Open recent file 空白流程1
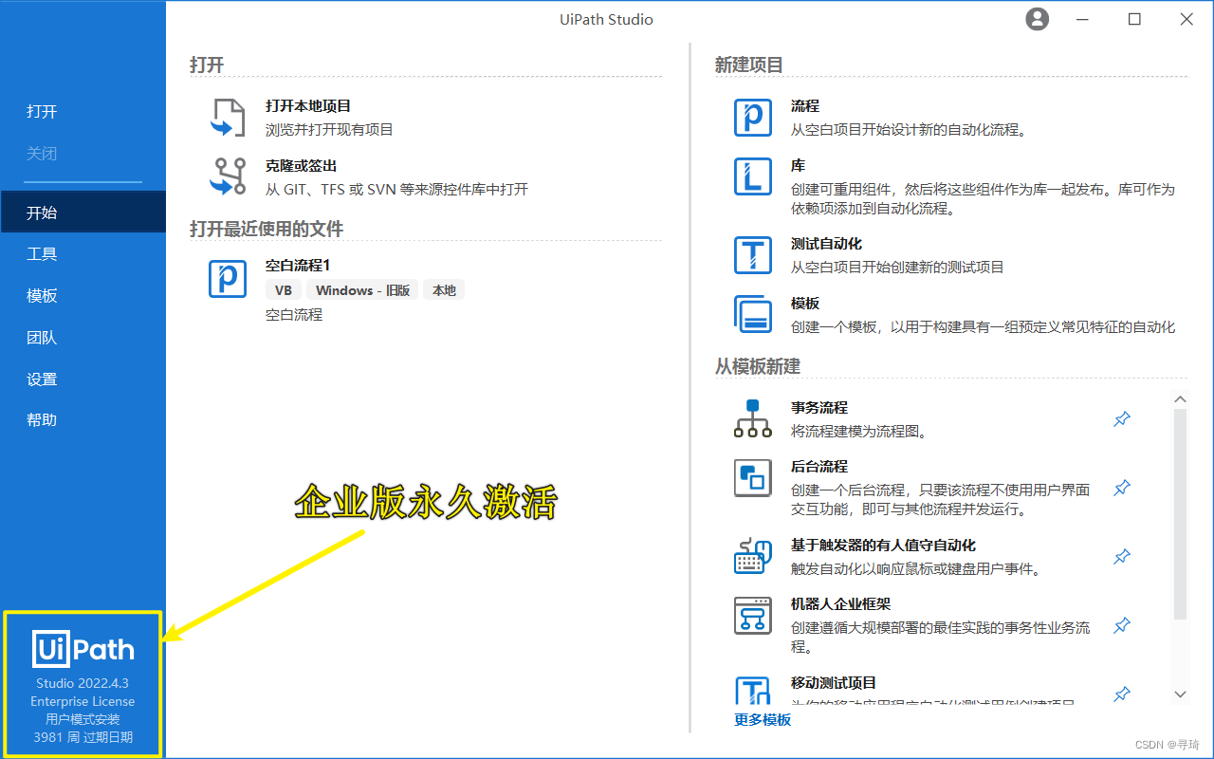 tap(298, 266)
